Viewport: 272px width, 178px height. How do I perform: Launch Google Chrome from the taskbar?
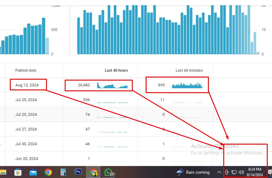tap(48, 172)
